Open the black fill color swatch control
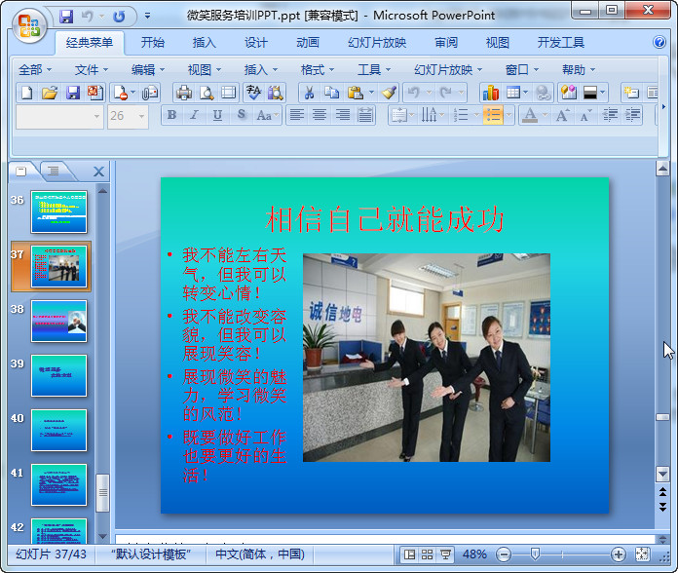The image size is (678, 573). tap(590, 93)
